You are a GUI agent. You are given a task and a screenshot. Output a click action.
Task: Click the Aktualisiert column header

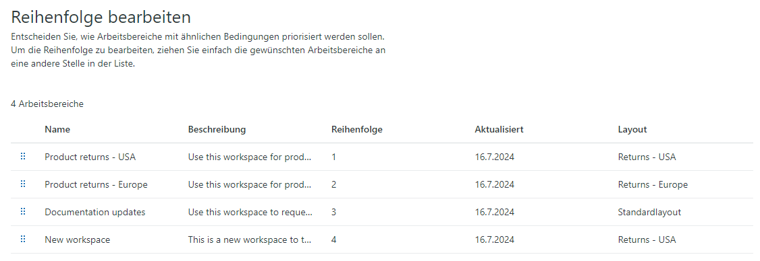pyautogui.click(x=499, y=130)
